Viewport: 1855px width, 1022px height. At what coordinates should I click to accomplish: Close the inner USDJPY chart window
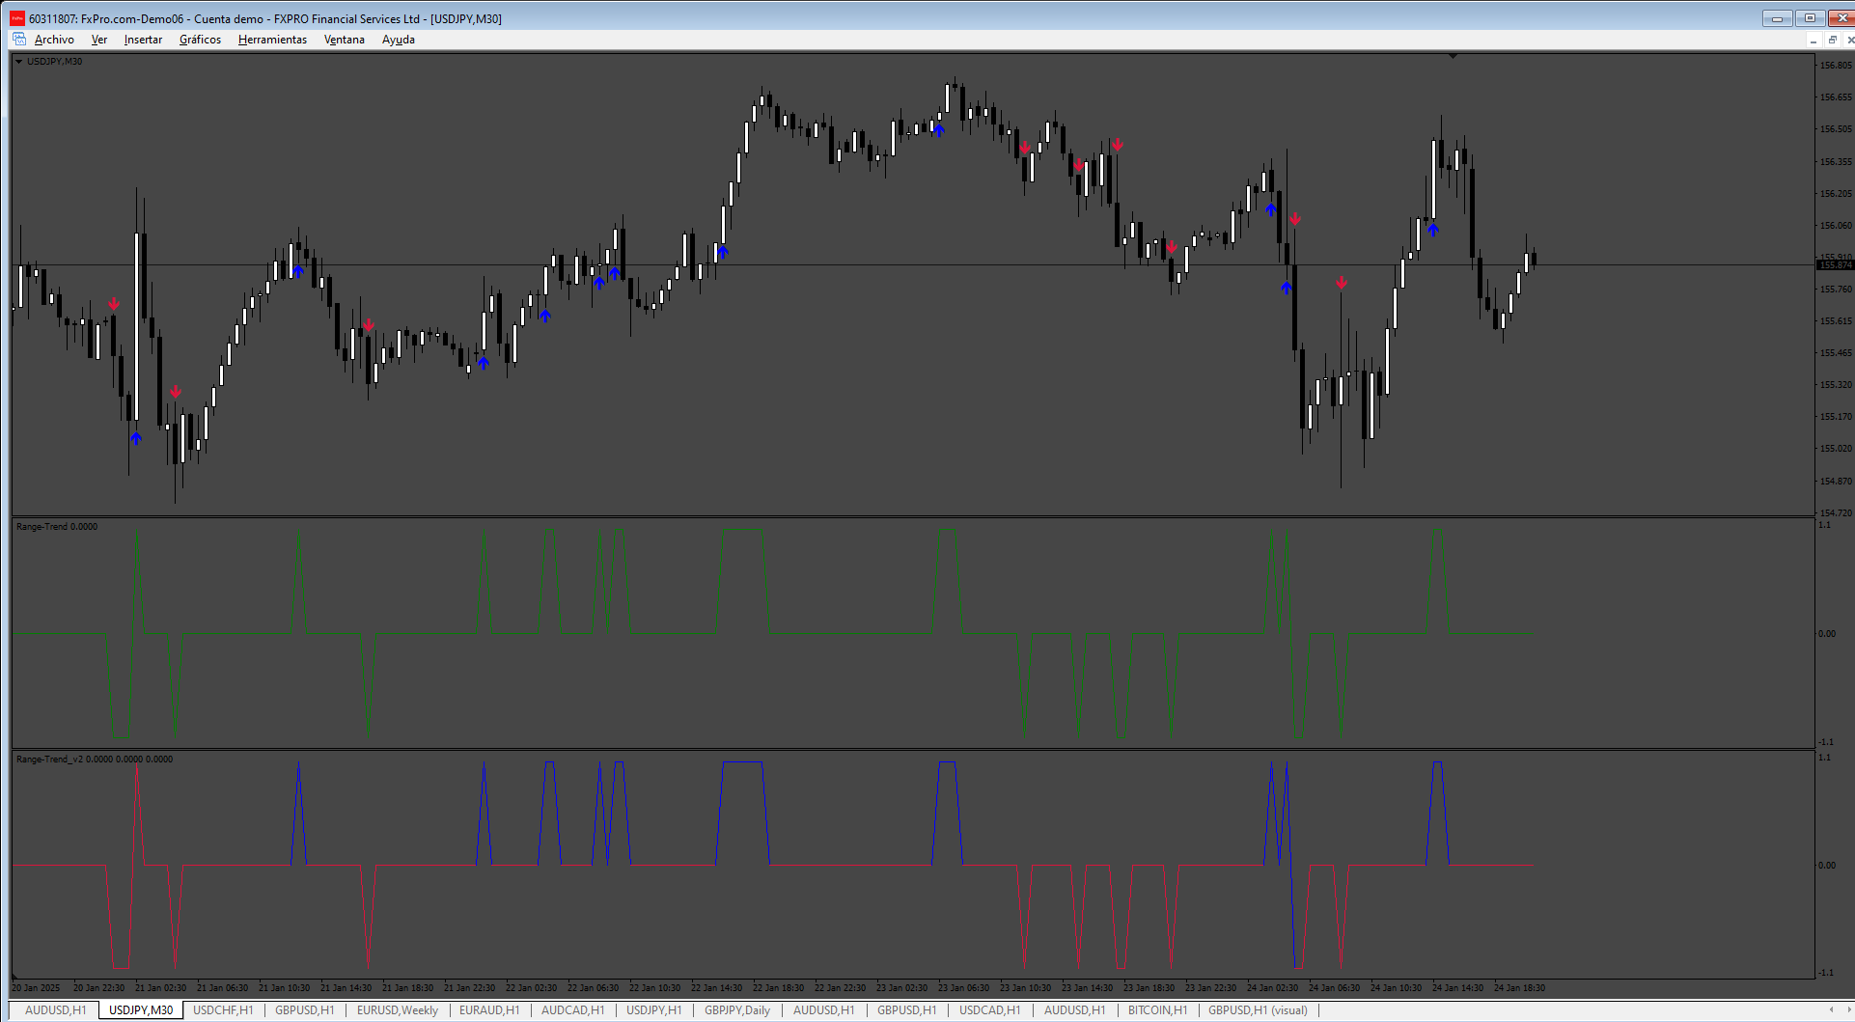tap(1849, 40)
